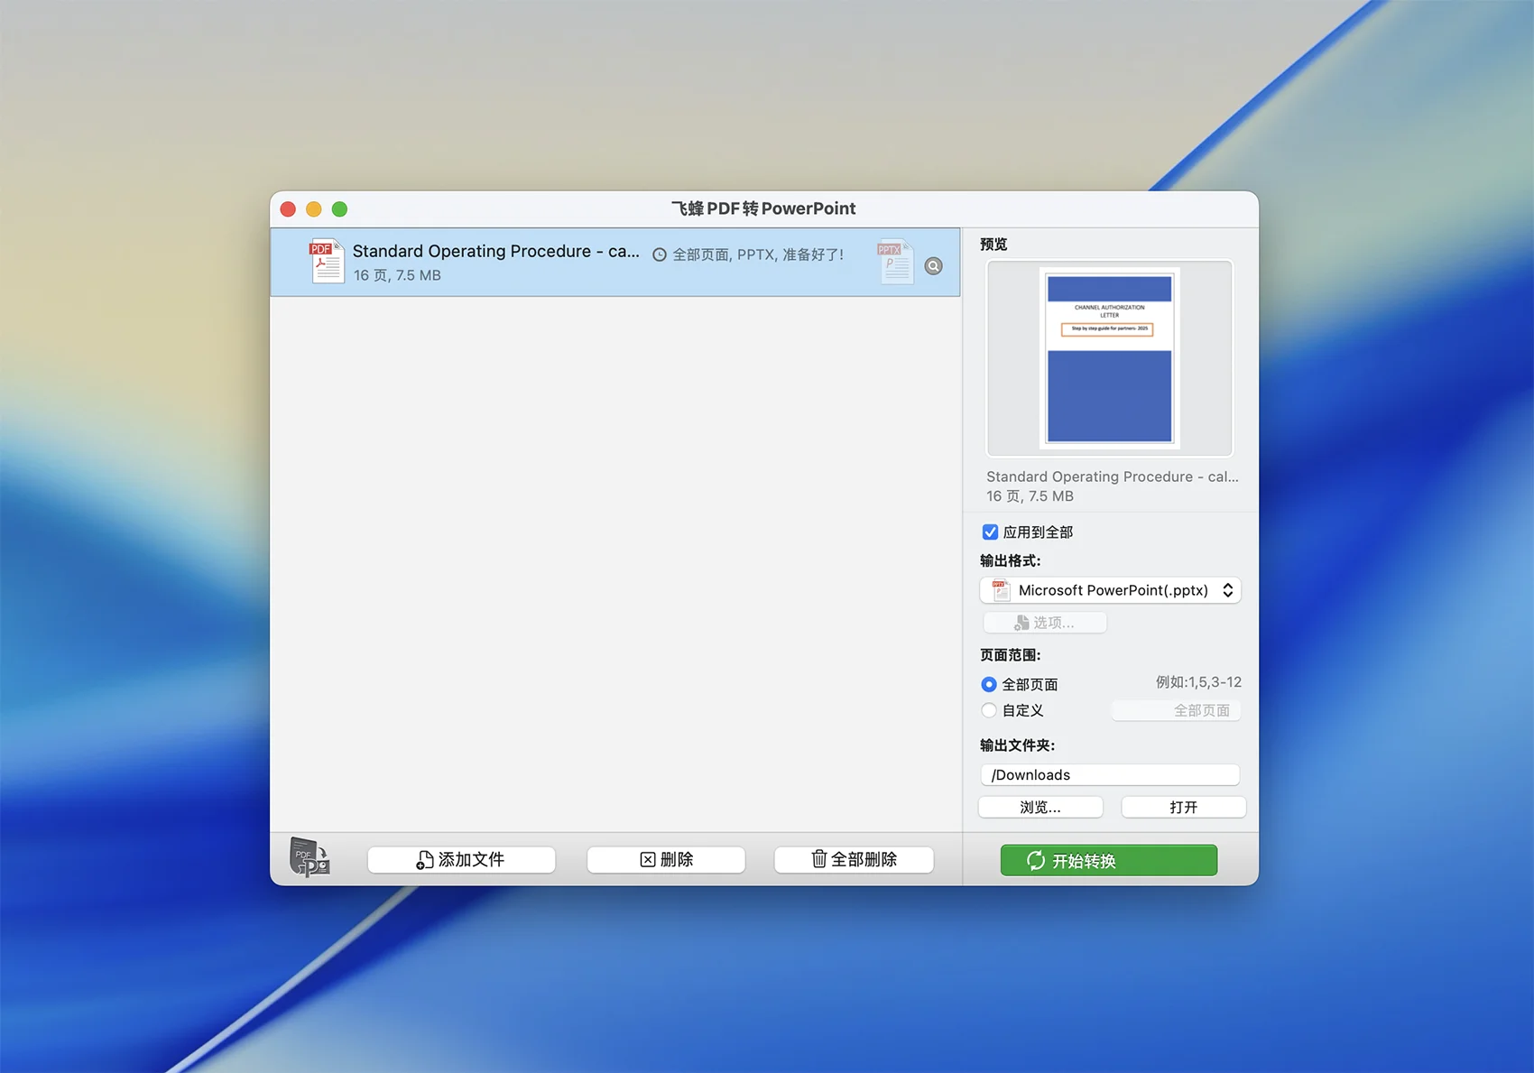Click the PDF to PowerPoint app logo
The height and width of the screenshot is (1073, 1534).
[x=310, y=857]
